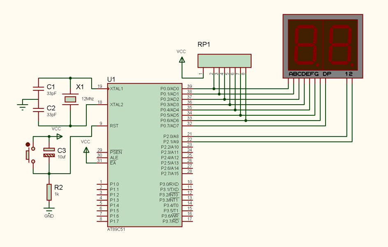Click the P0.7/AD7 pin label
388x247 pixels.
(x=169, y=126)
